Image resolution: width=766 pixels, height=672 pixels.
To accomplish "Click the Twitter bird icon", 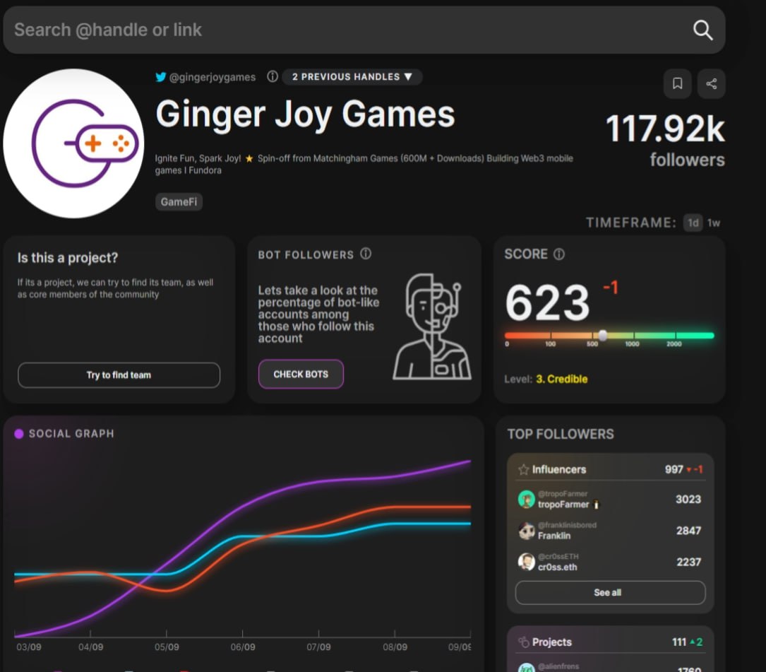I will (x=161, y=77).
